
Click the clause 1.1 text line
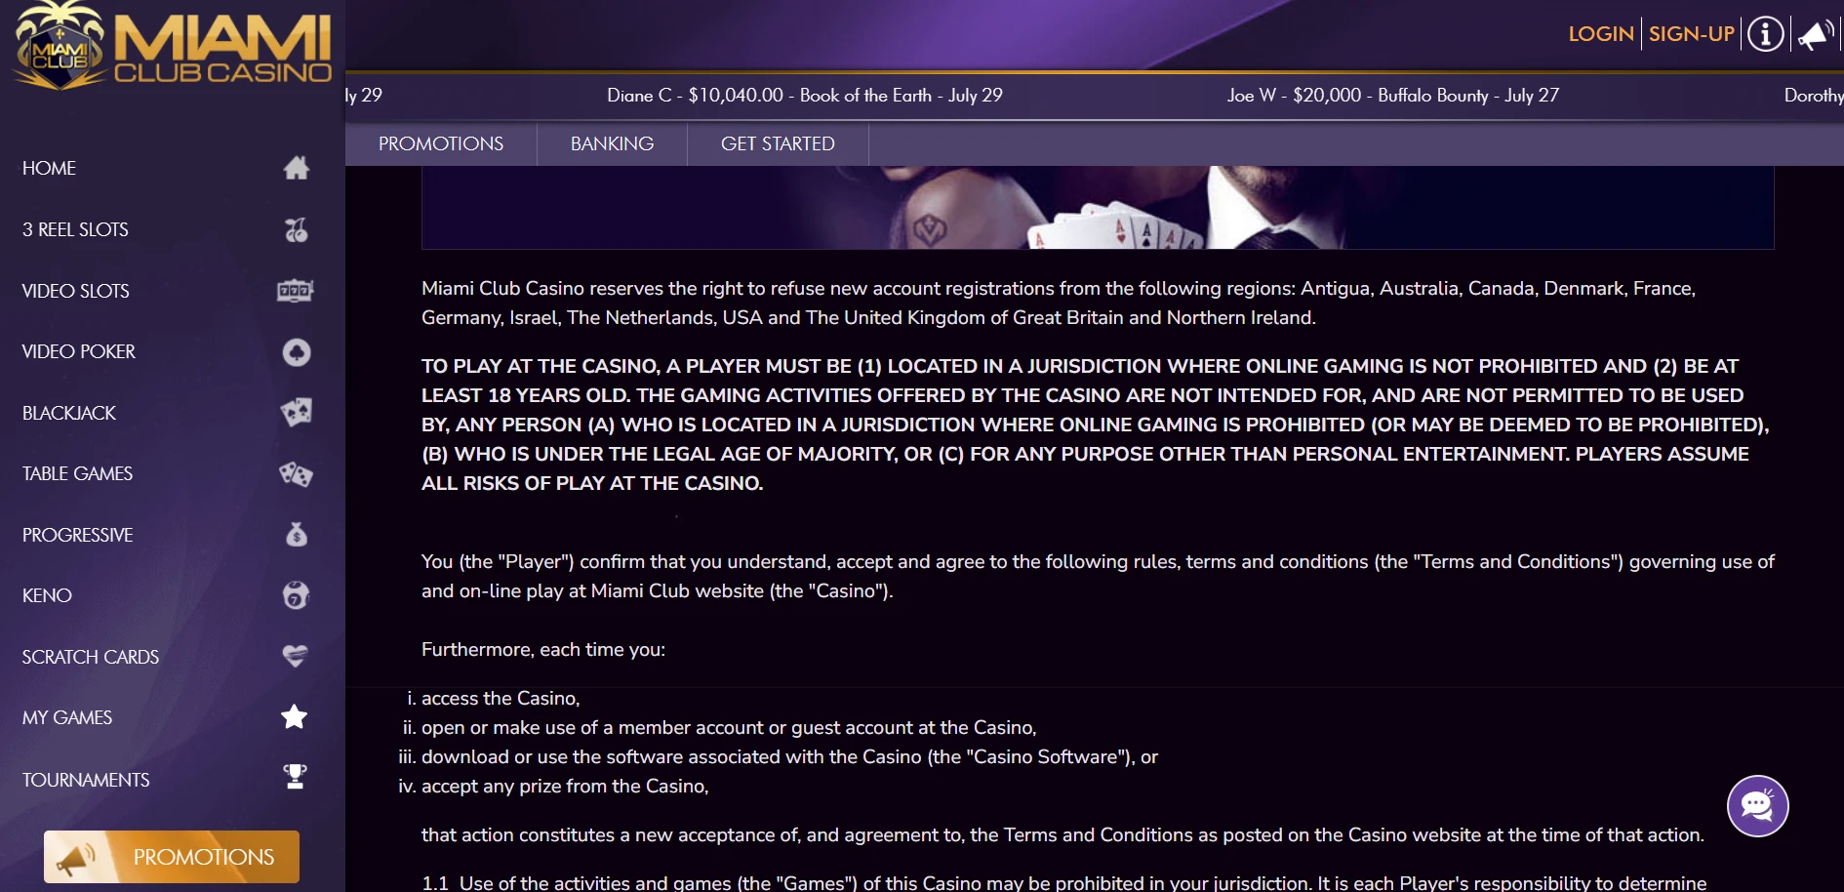[x=1064, y=882]
